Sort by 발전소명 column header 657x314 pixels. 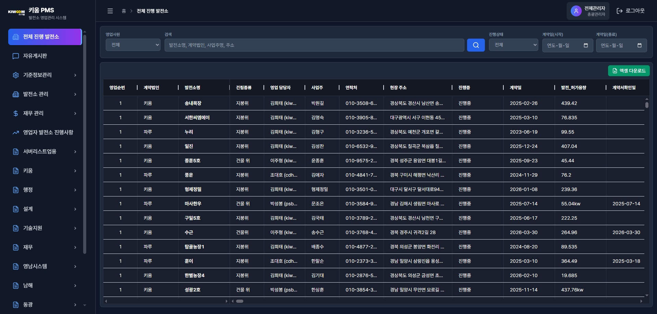pyautogui.click(x=192, y=88)
